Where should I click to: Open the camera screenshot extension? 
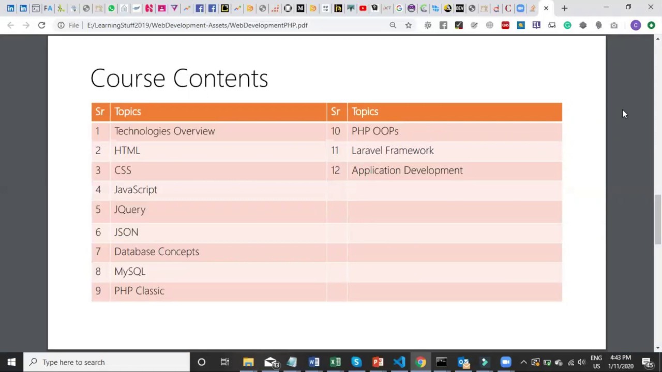pyautogui.click(x=614, y=25)
